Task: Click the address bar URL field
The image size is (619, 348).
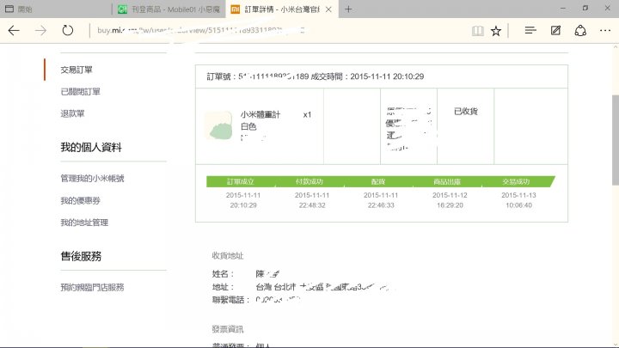Action: [x=276, y=30]
